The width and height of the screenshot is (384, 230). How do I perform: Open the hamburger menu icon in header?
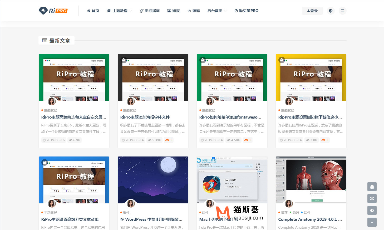click(x=342, y=11)
